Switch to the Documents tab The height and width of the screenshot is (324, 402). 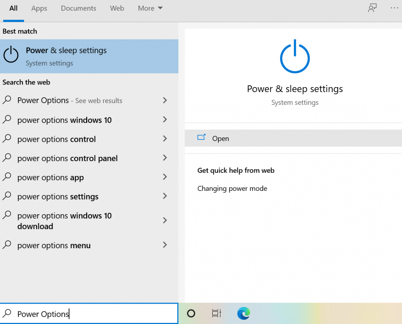pyautogui.click(x=78, y=8)
